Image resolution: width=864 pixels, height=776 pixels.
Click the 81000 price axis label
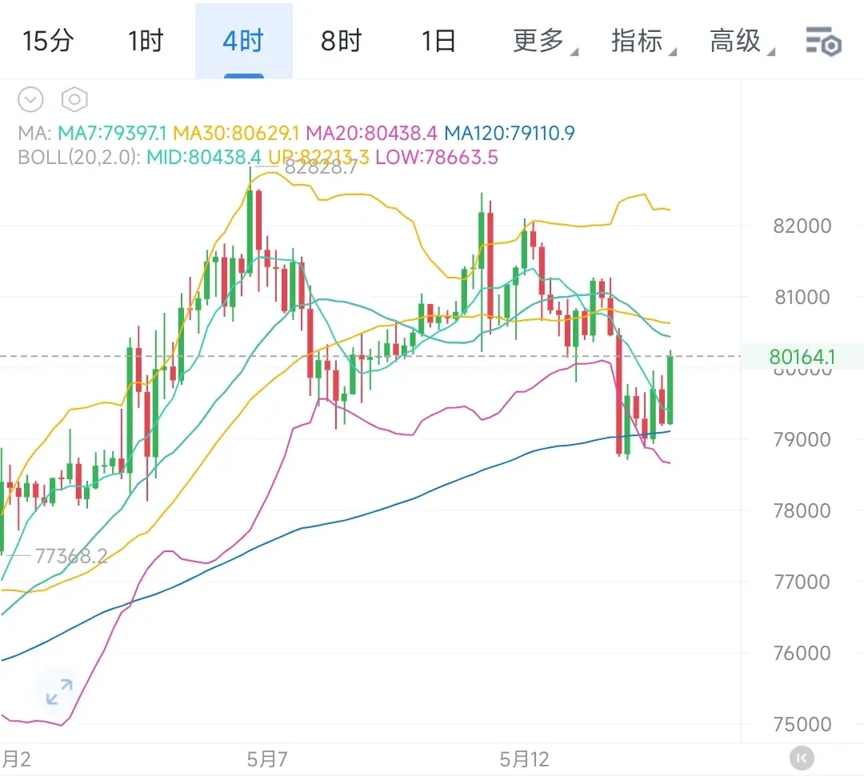[x=802, y=297]
